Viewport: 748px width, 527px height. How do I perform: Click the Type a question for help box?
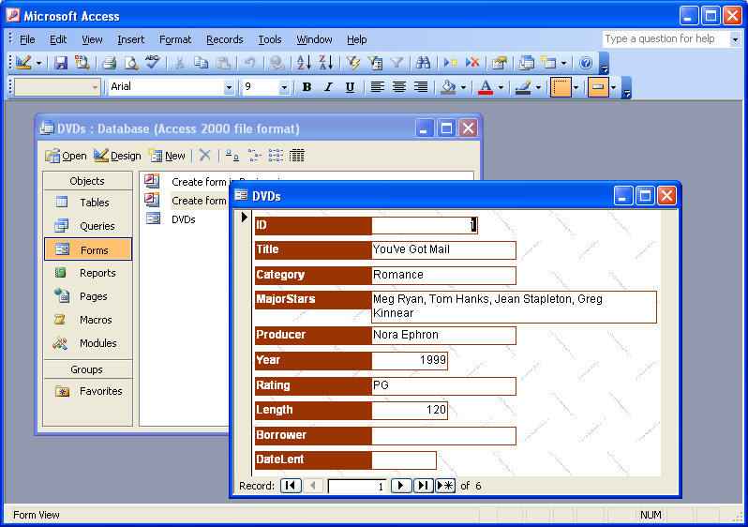point(666,38)
